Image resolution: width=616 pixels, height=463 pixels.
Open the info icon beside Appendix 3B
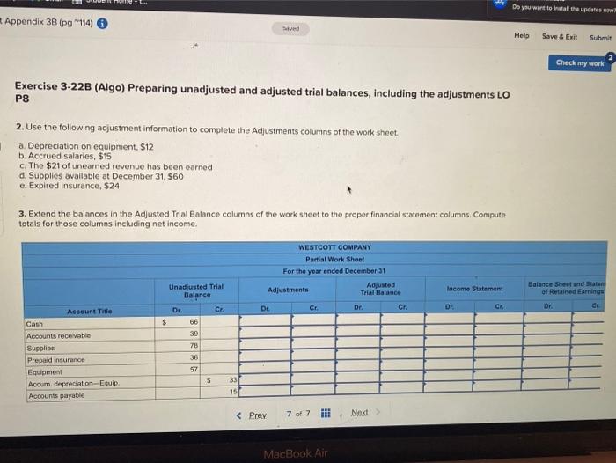point(102,24)
